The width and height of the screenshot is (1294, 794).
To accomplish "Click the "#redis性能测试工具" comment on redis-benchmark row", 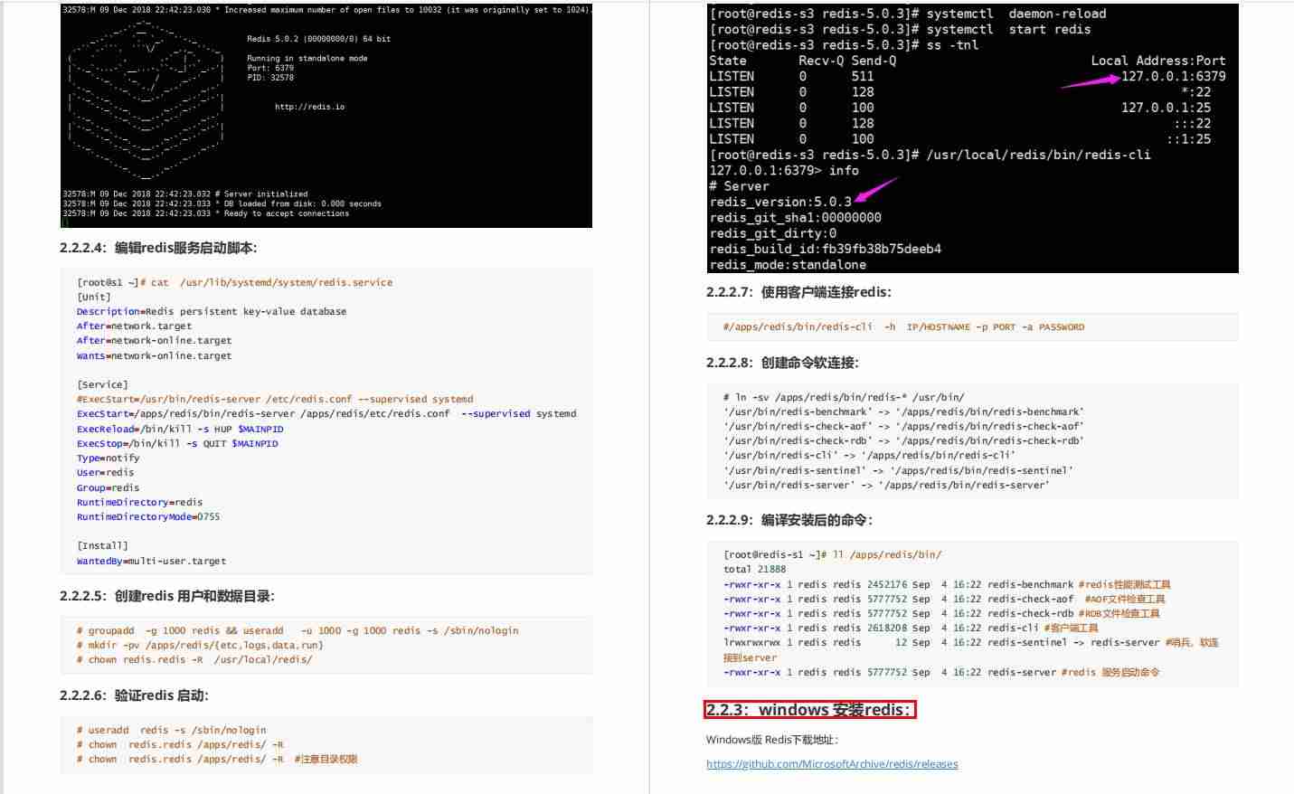I will [1125, 584].
